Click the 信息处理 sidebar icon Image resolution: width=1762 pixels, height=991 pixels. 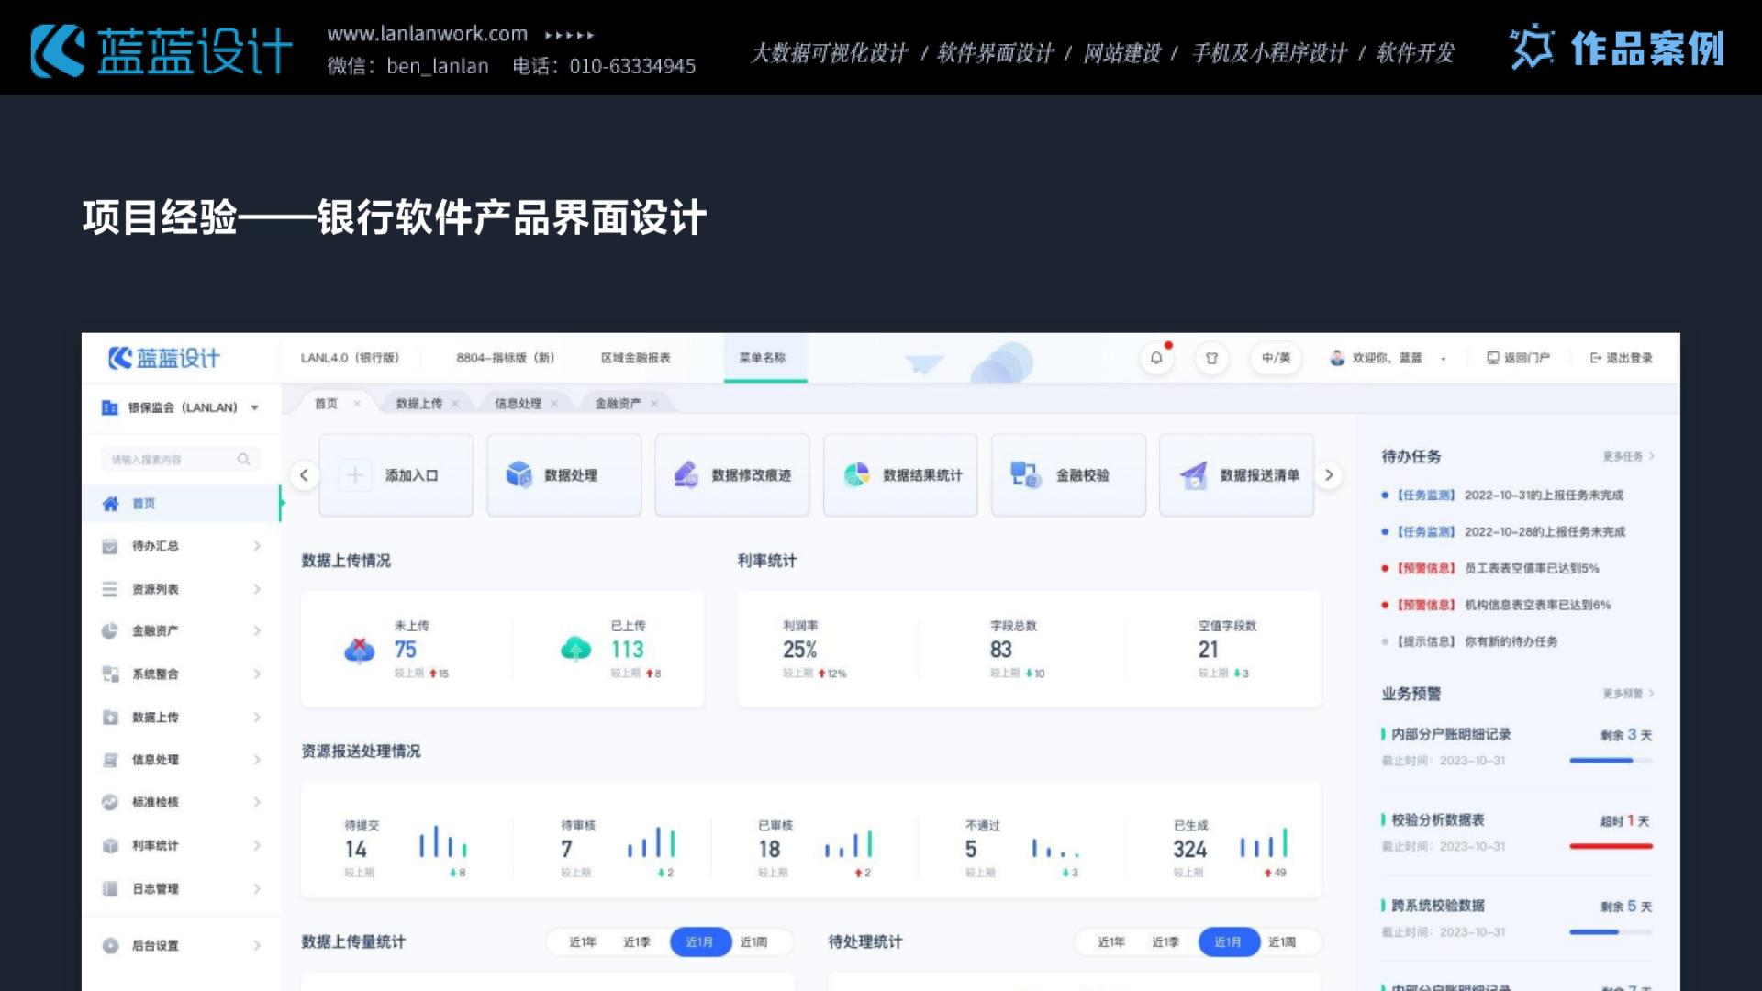click(110, 760)
